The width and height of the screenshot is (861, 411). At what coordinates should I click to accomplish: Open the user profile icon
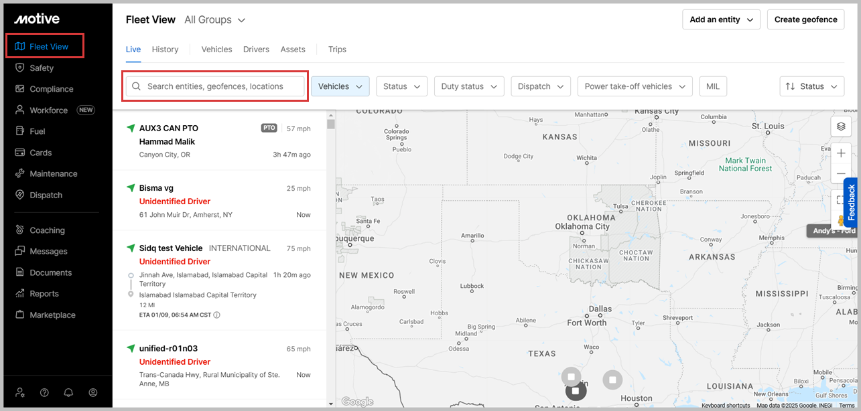(x=93, y=393)
